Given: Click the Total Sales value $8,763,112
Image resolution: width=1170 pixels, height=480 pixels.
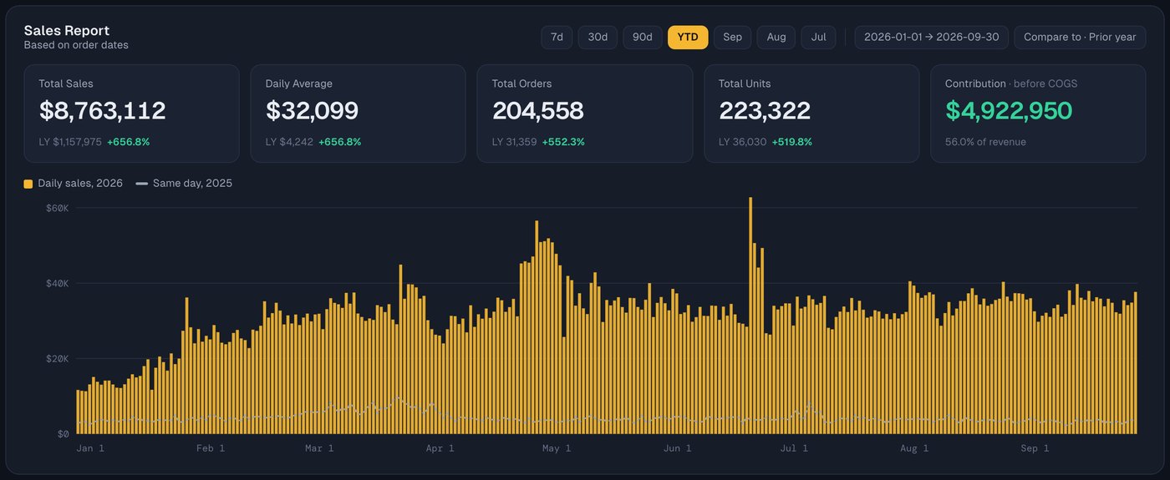Looking at the screenshot, I should 102,110.
